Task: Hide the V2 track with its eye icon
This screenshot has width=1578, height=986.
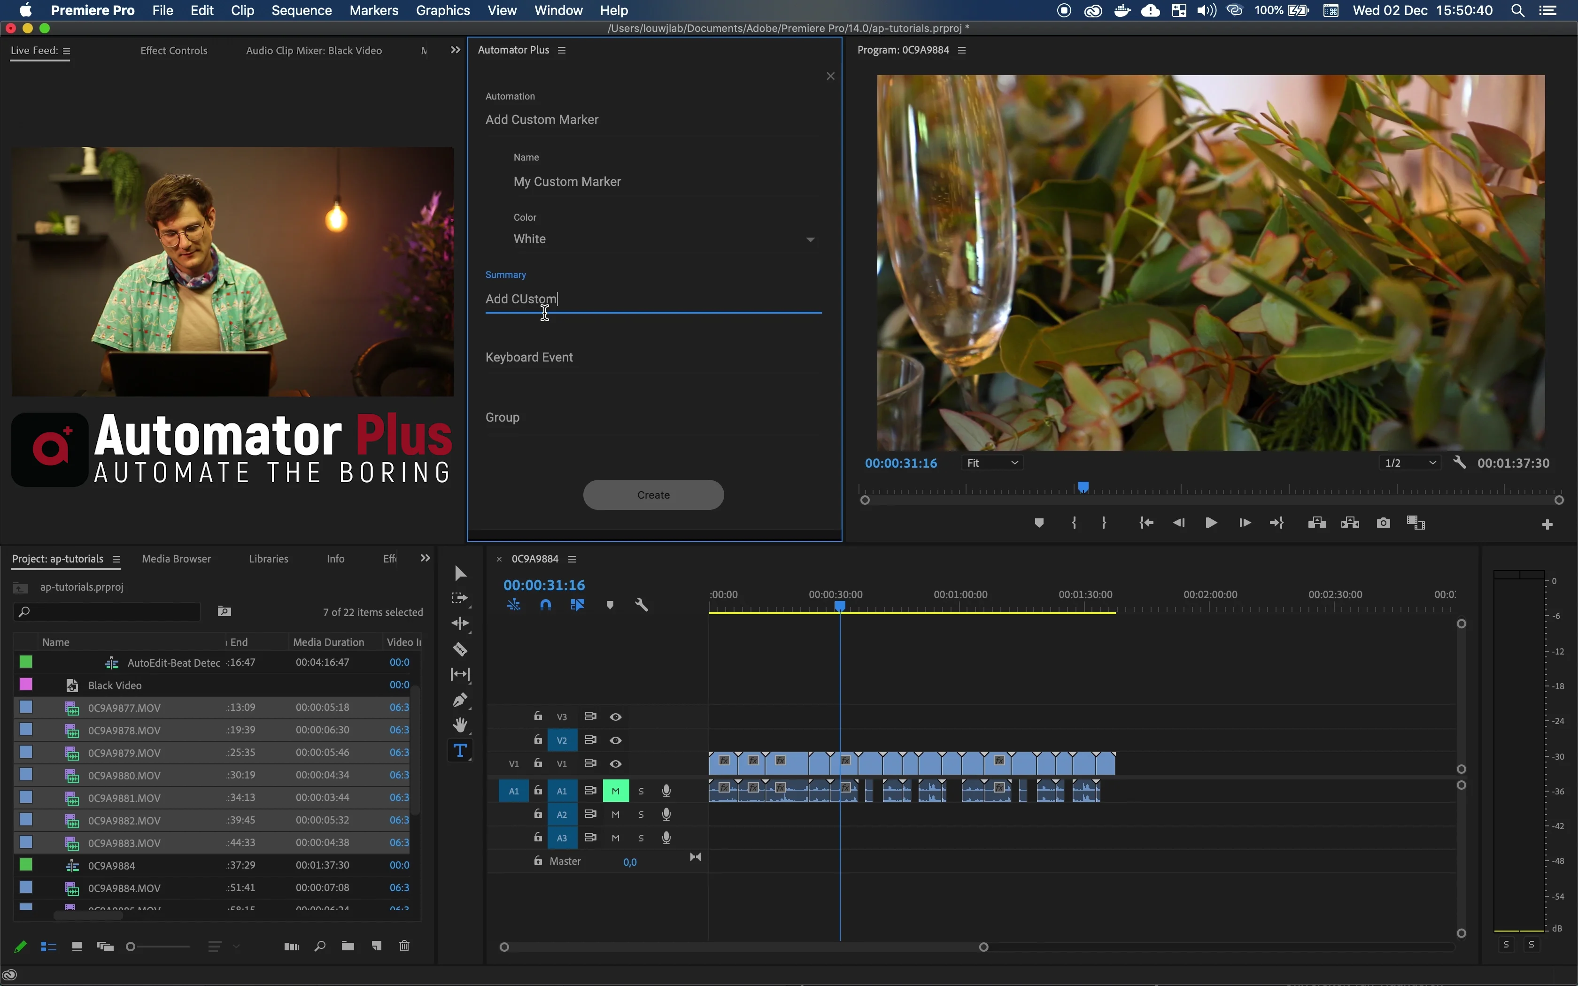Action: tap(615, 739)
